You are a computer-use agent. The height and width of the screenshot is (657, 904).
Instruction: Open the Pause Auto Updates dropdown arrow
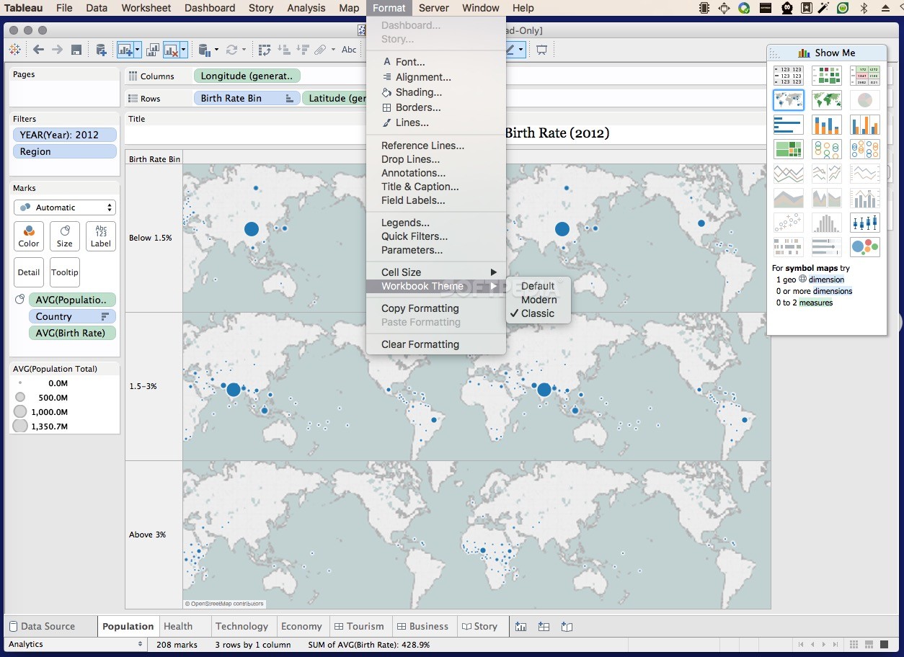click(216, 50)
